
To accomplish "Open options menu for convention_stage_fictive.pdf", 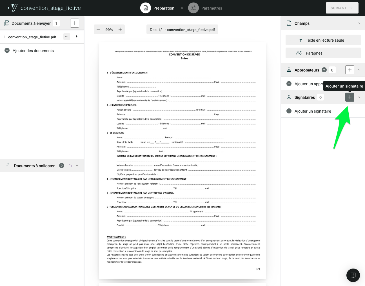I will point(66,37).
